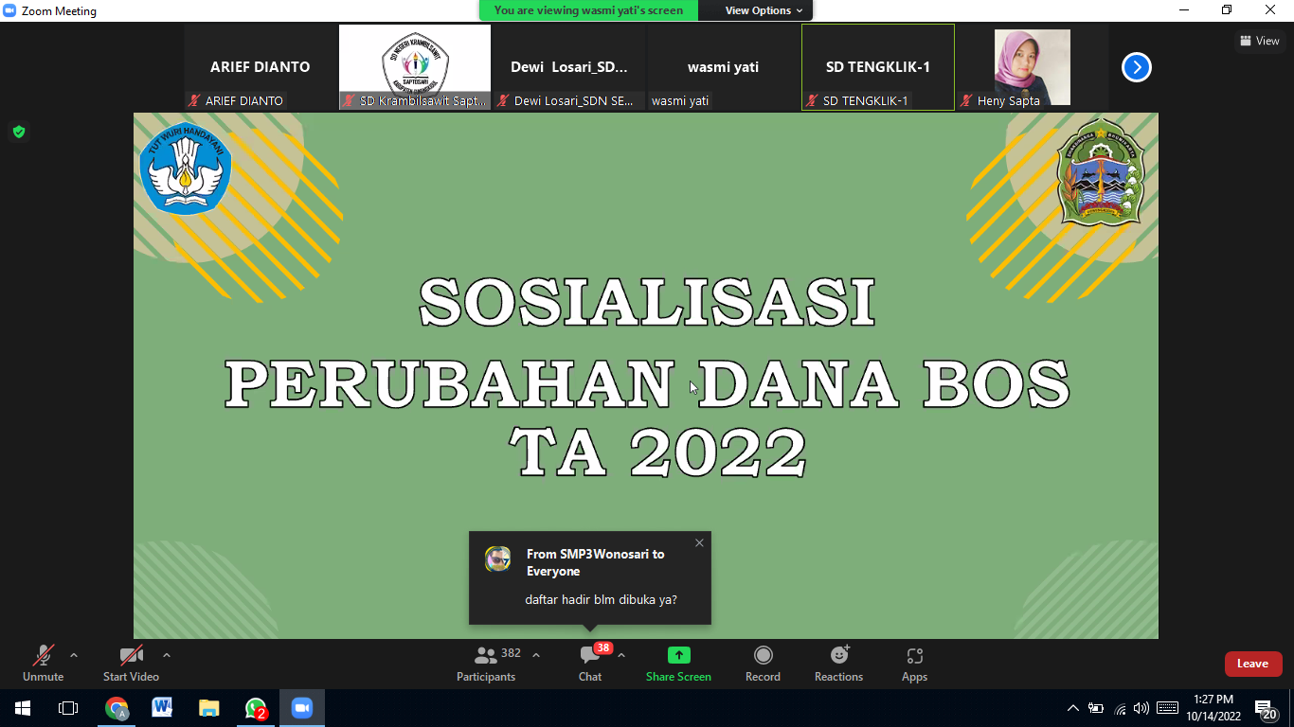Open the View layout menu

coord(1259,41)
